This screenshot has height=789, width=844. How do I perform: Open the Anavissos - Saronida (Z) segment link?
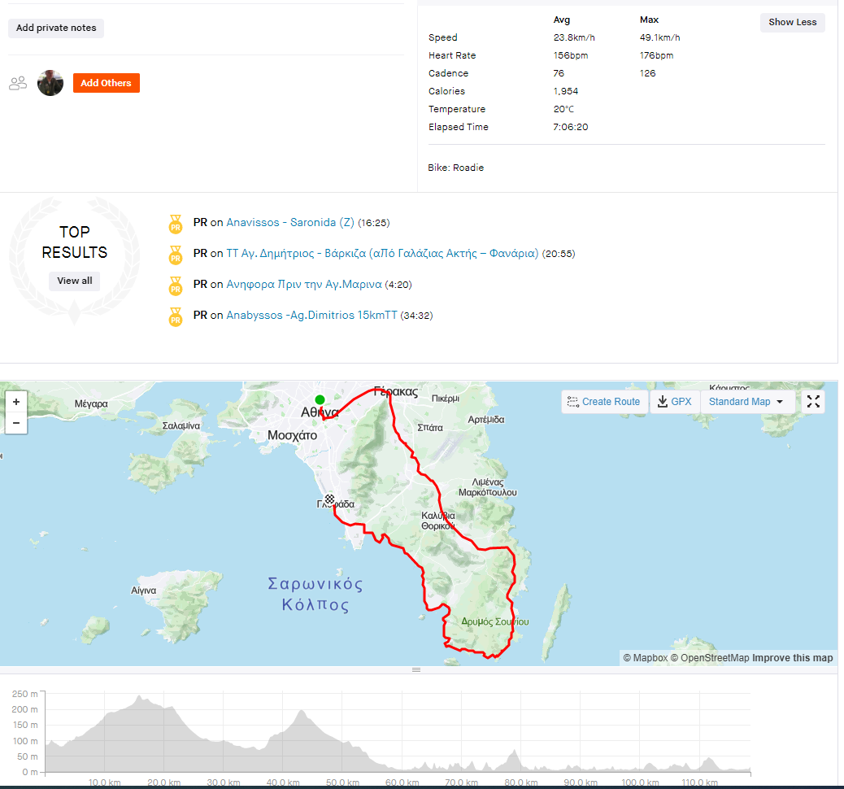[290, 222]
